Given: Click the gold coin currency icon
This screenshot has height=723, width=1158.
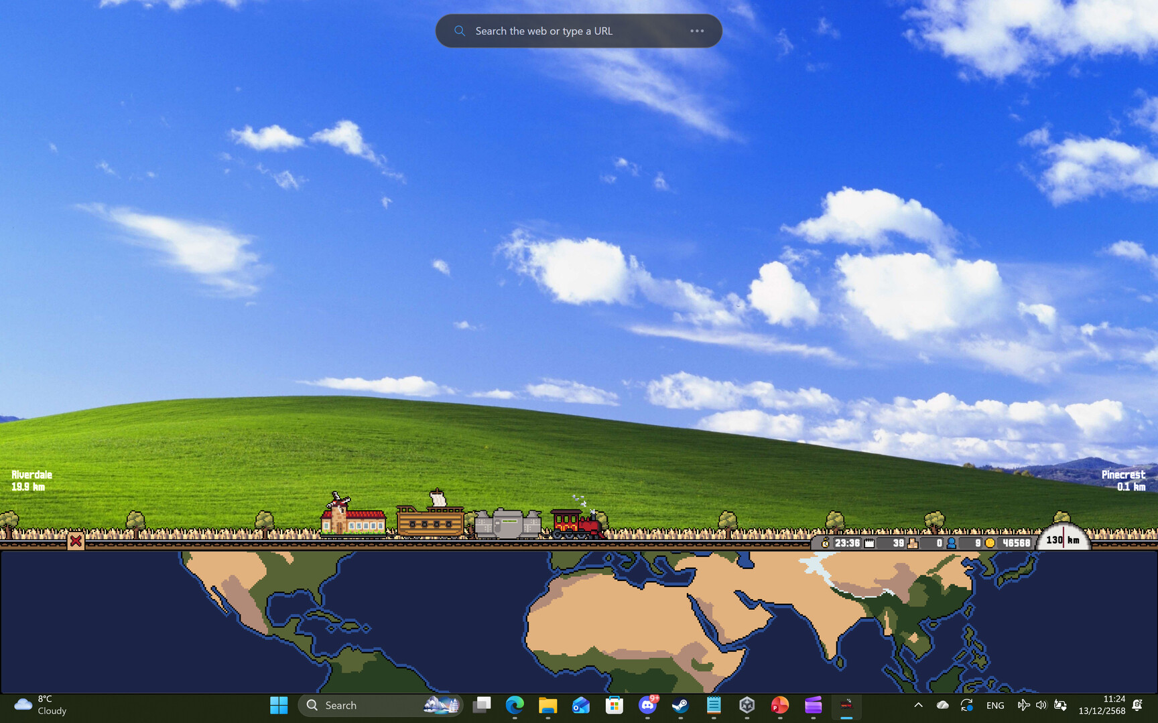Looking at the screenshot, I should click(990, 542).
